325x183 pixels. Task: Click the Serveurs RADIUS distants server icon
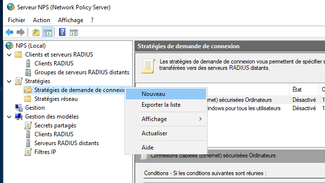[x=28, y=143]
